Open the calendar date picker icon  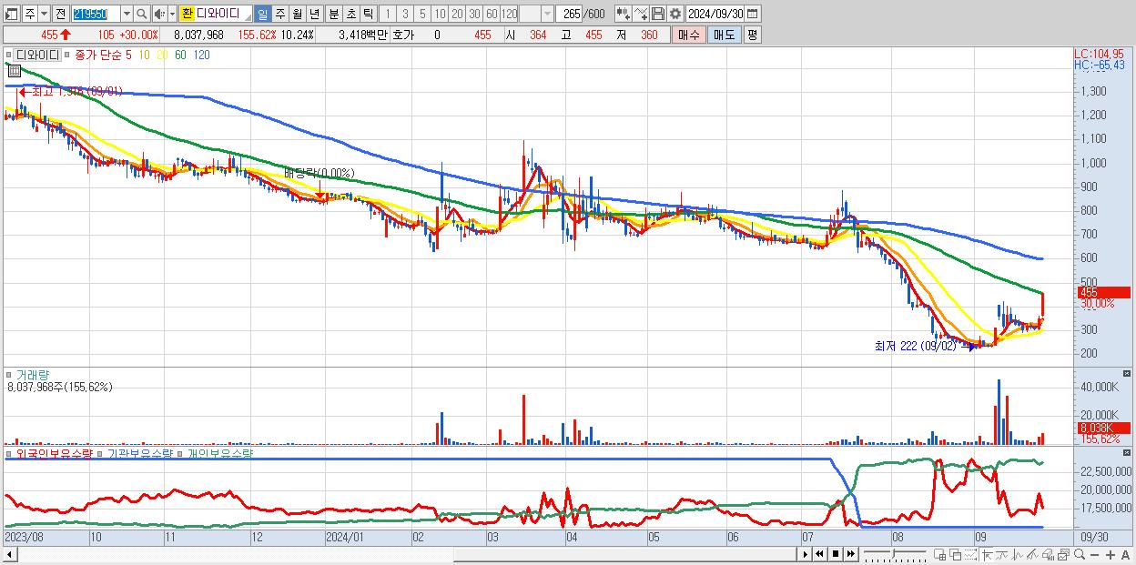point(753,14)
